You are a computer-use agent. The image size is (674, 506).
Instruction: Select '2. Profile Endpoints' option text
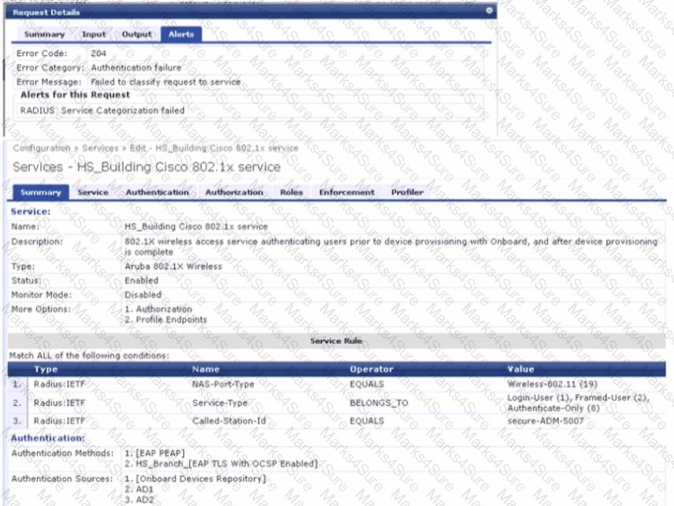166,320
